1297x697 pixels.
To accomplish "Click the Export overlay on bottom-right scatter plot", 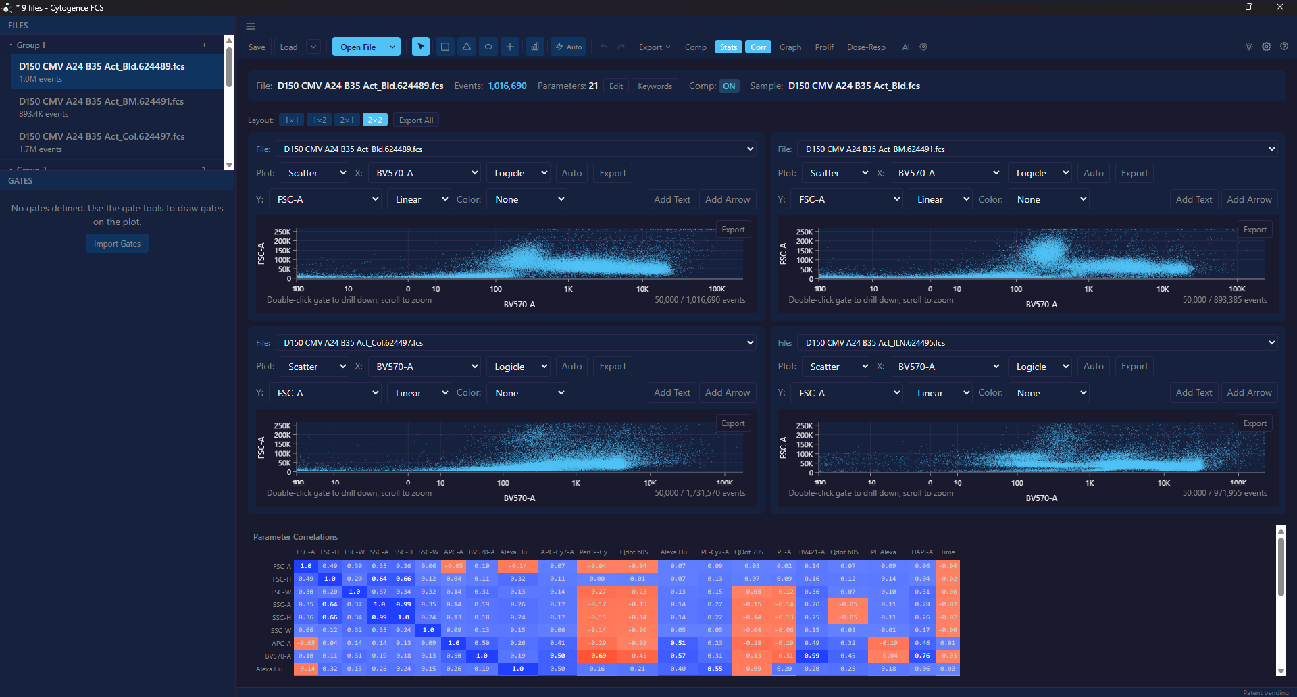I will point(1255,423).
